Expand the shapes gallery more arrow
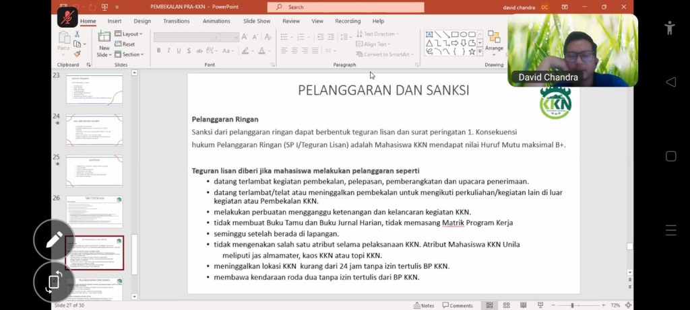690x310 pixels. click(x=480, y=52)
